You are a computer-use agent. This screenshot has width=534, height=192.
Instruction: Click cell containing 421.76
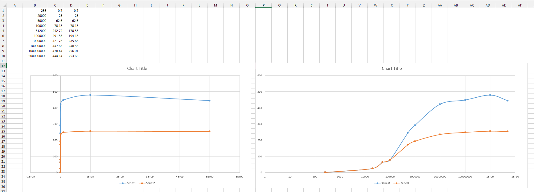click(x=55, y=41)
